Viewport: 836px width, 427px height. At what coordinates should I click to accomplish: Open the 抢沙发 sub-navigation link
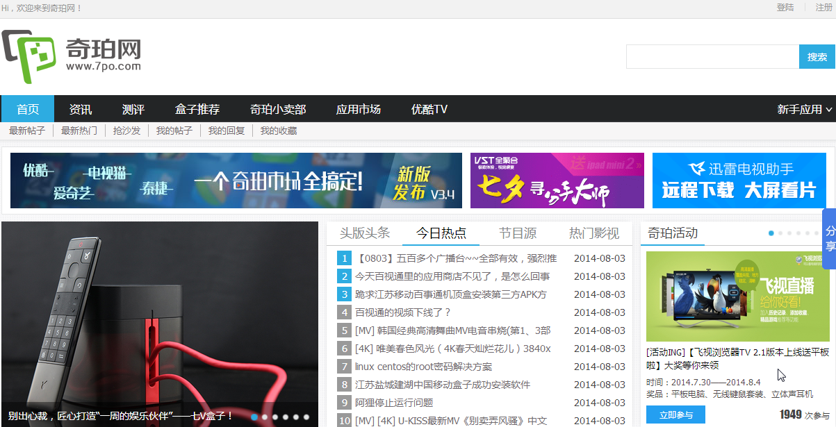coord(127,131)
